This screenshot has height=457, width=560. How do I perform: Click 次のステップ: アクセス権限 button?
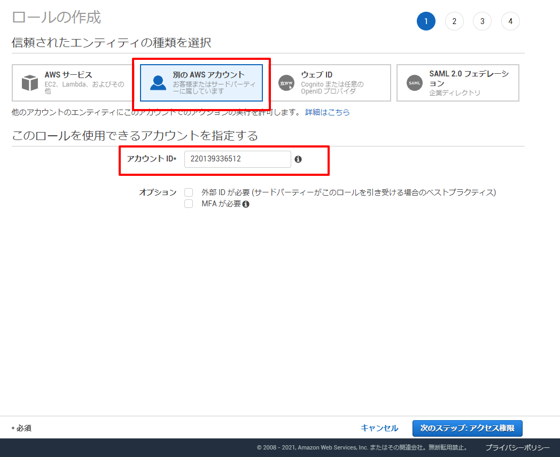467,428
